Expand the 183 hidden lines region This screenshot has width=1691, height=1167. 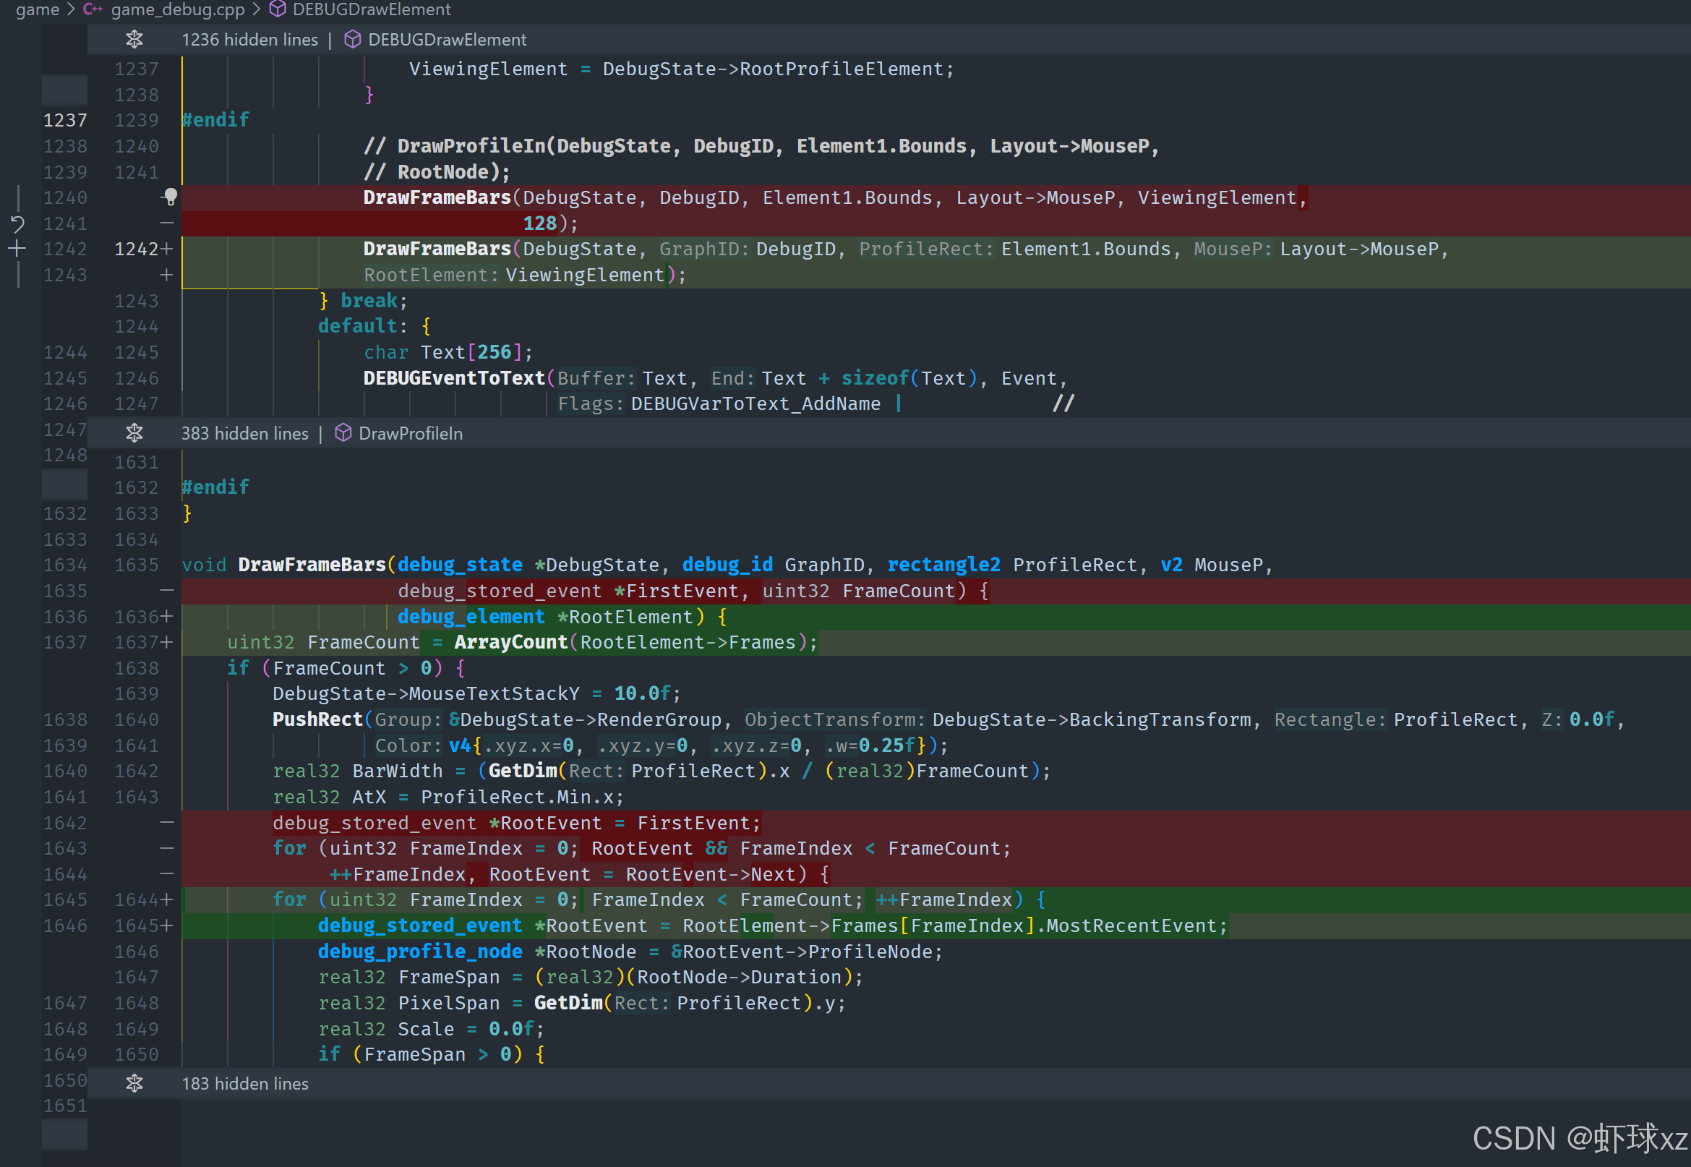[x=244, y=1084]
